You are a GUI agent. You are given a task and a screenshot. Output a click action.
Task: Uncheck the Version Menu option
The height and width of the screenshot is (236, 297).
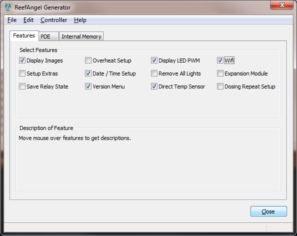click(x=88, y=86)
